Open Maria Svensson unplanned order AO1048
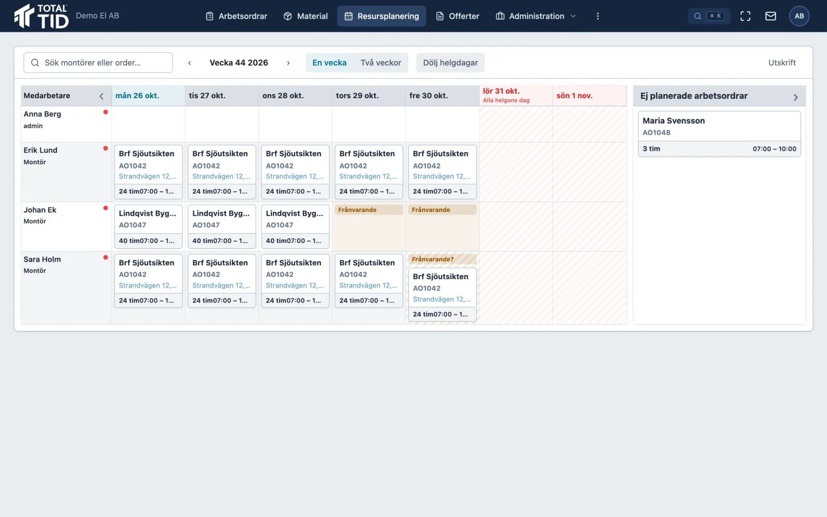827x517 pixels. (x=719, y=134)
